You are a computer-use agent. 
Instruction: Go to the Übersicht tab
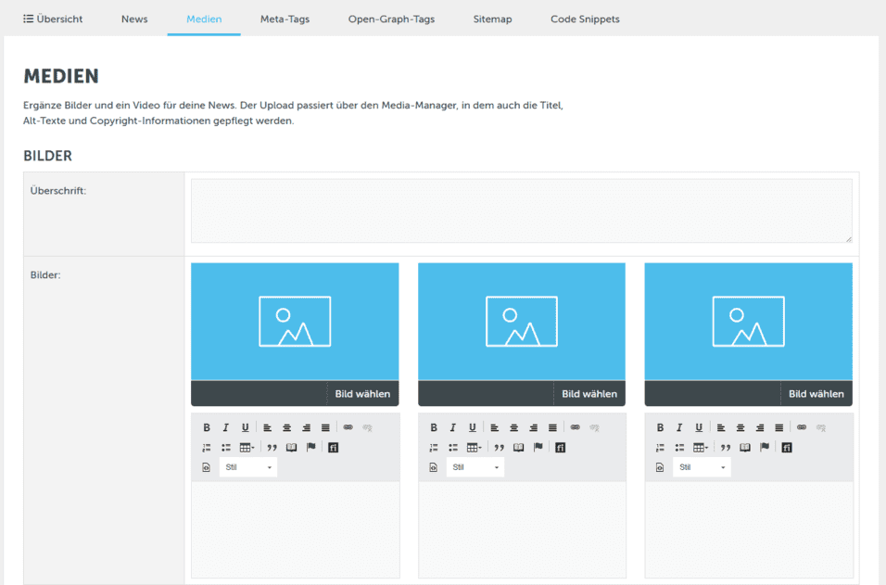click(53, 19)
